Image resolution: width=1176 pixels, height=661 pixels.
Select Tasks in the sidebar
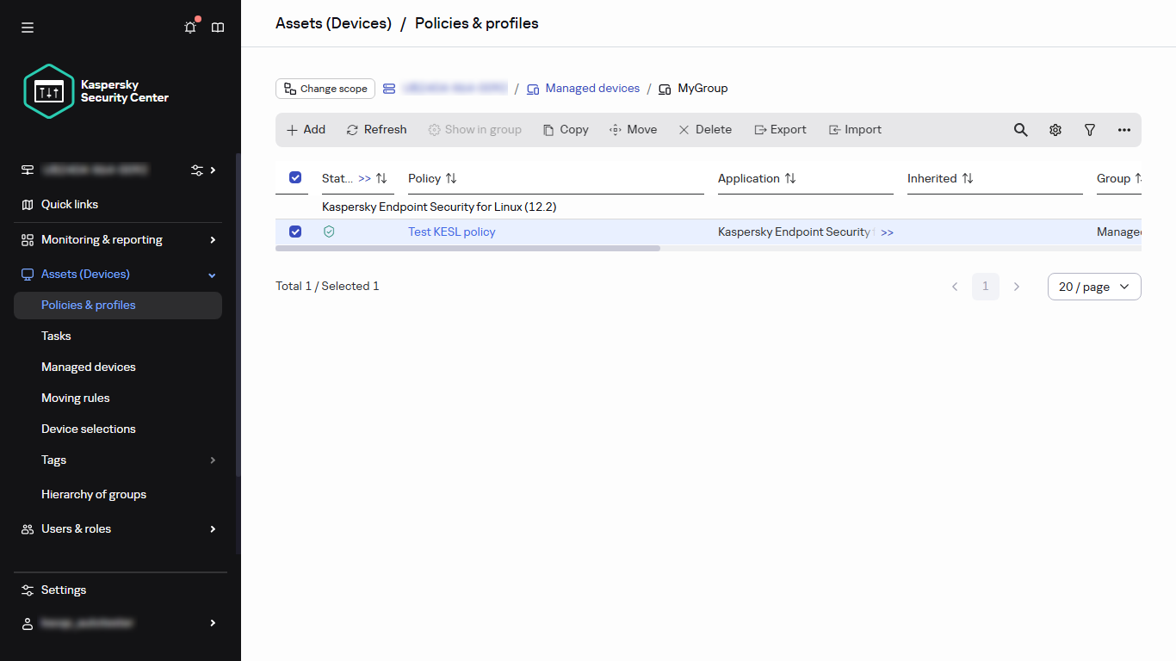(55, 336)
